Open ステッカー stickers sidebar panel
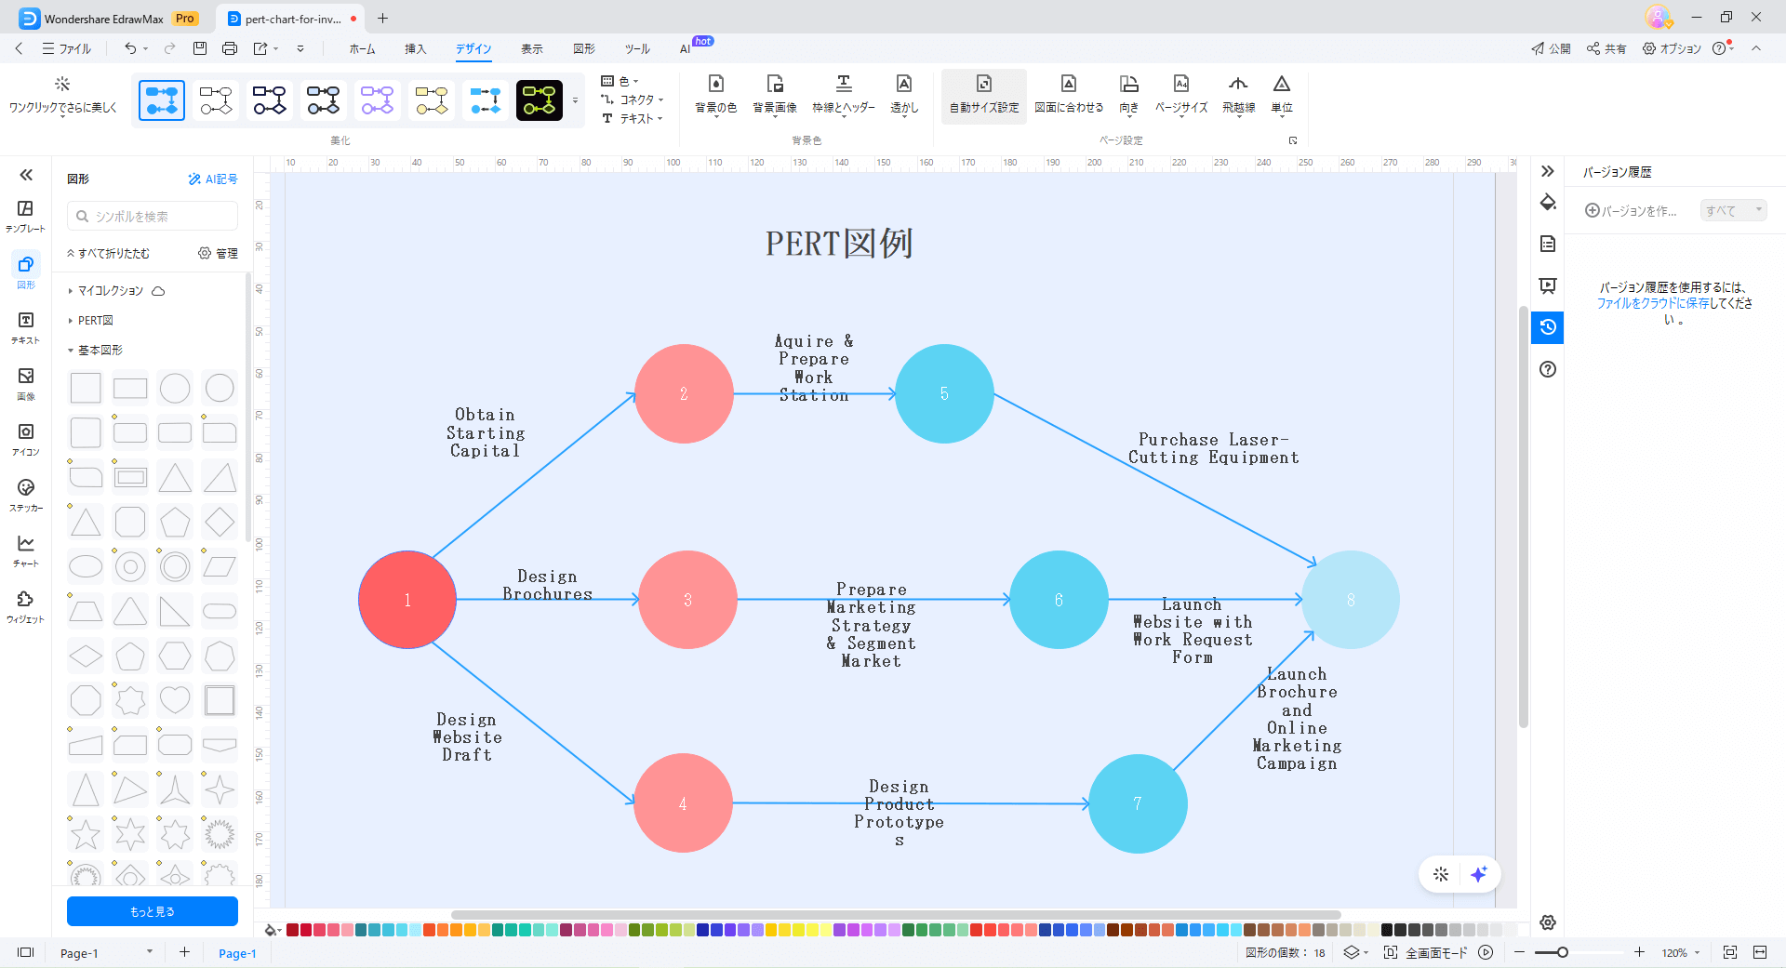Image resolution: width=1786 pixels, height=968 pixels. tap(25, 495)
